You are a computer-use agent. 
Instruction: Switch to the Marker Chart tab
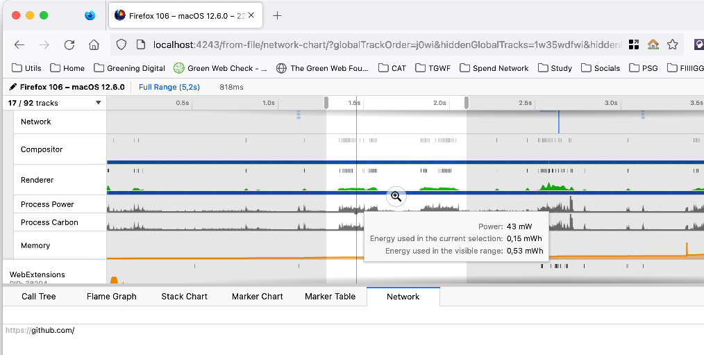point(258,297)
